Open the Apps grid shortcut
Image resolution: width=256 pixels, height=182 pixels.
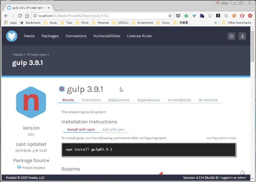click(10, 23)
